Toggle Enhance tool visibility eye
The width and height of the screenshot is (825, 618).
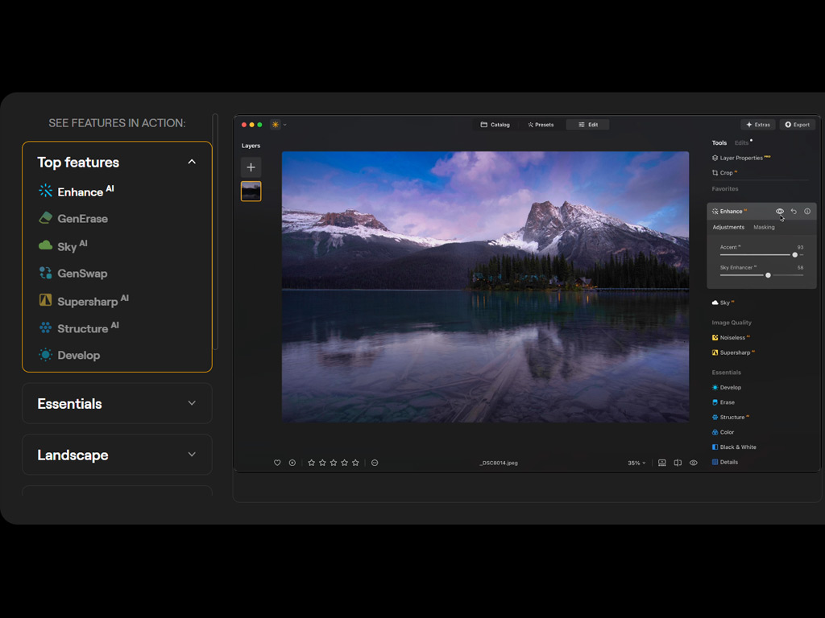(x=779, y=212)
